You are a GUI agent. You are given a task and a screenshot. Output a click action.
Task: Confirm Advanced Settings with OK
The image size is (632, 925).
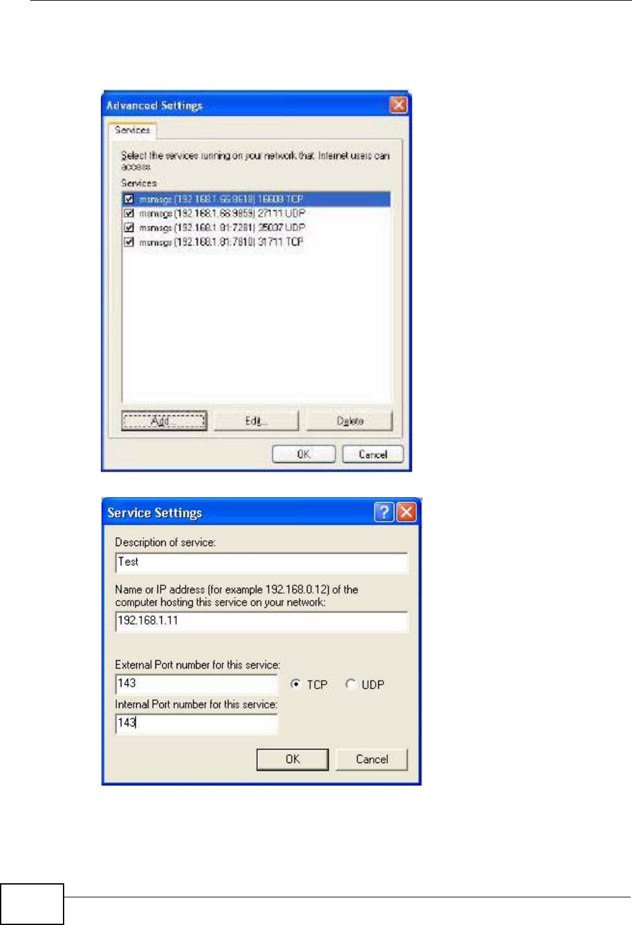point(304,454)
